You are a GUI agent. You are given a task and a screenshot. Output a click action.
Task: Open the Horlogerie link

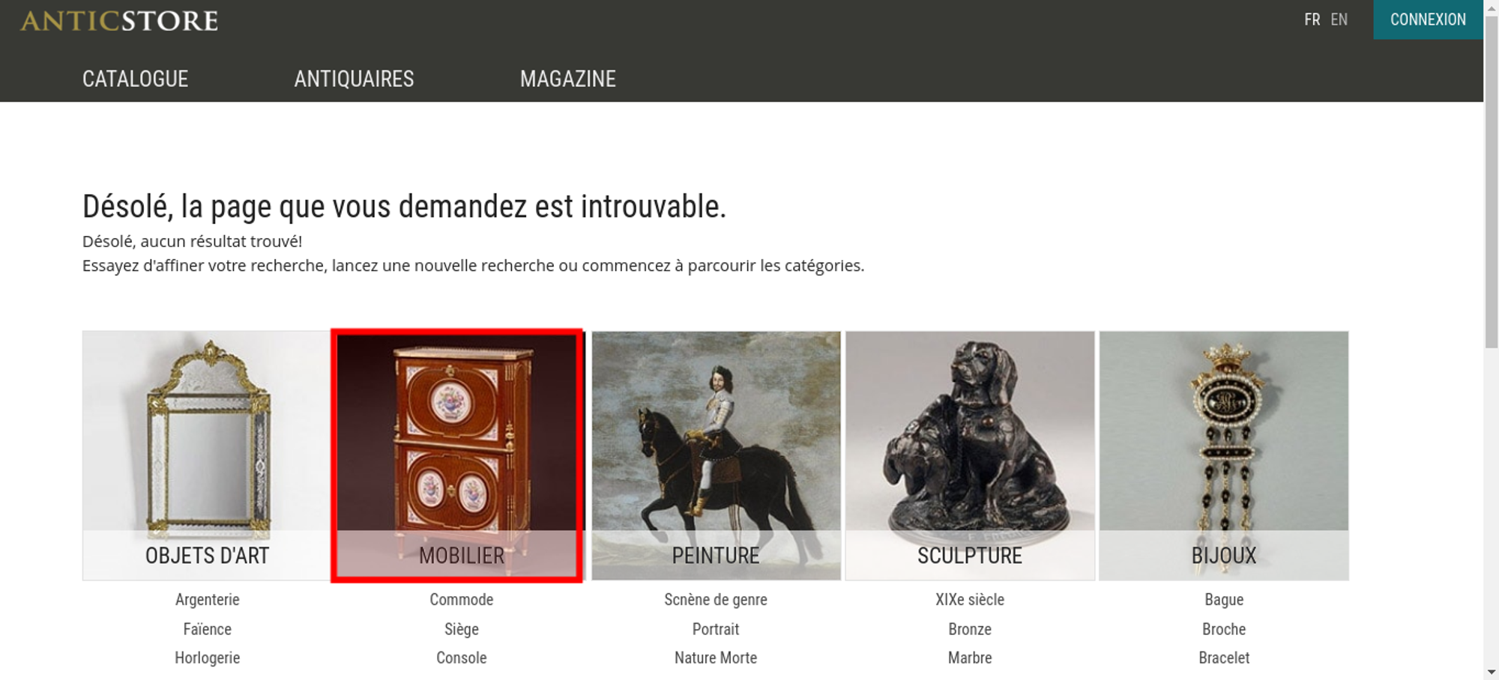208,658
